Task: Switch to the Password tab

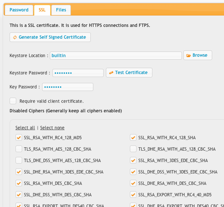Action: coord(19,10)
